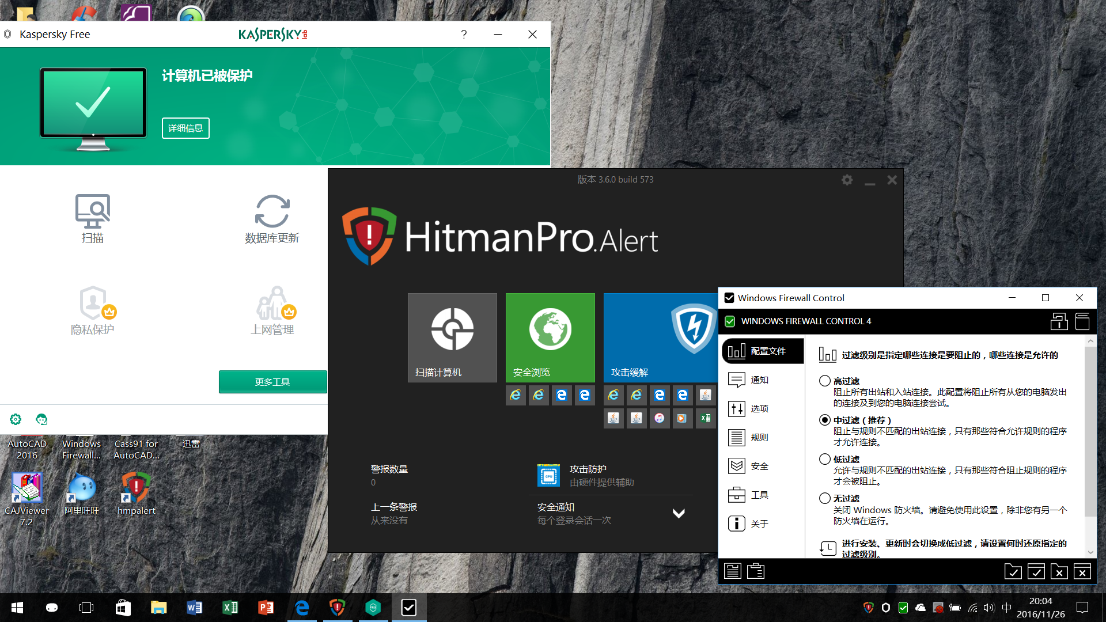Click the 攻击防护 CPU chip icon

(548, 476)
